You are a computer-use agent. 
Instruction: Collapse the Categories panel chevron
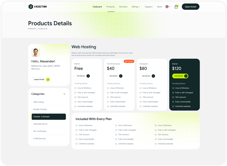pyautogui.click(x=64, y=94)
